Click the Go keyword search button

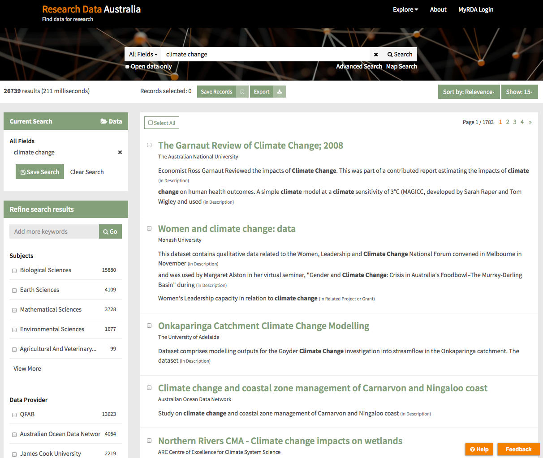click(x=110, y=231)
